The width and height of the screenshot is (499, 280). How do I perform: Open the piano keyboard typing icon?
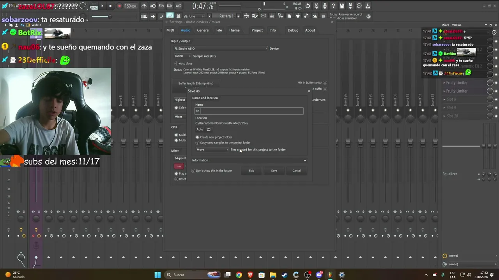[144, 16]
